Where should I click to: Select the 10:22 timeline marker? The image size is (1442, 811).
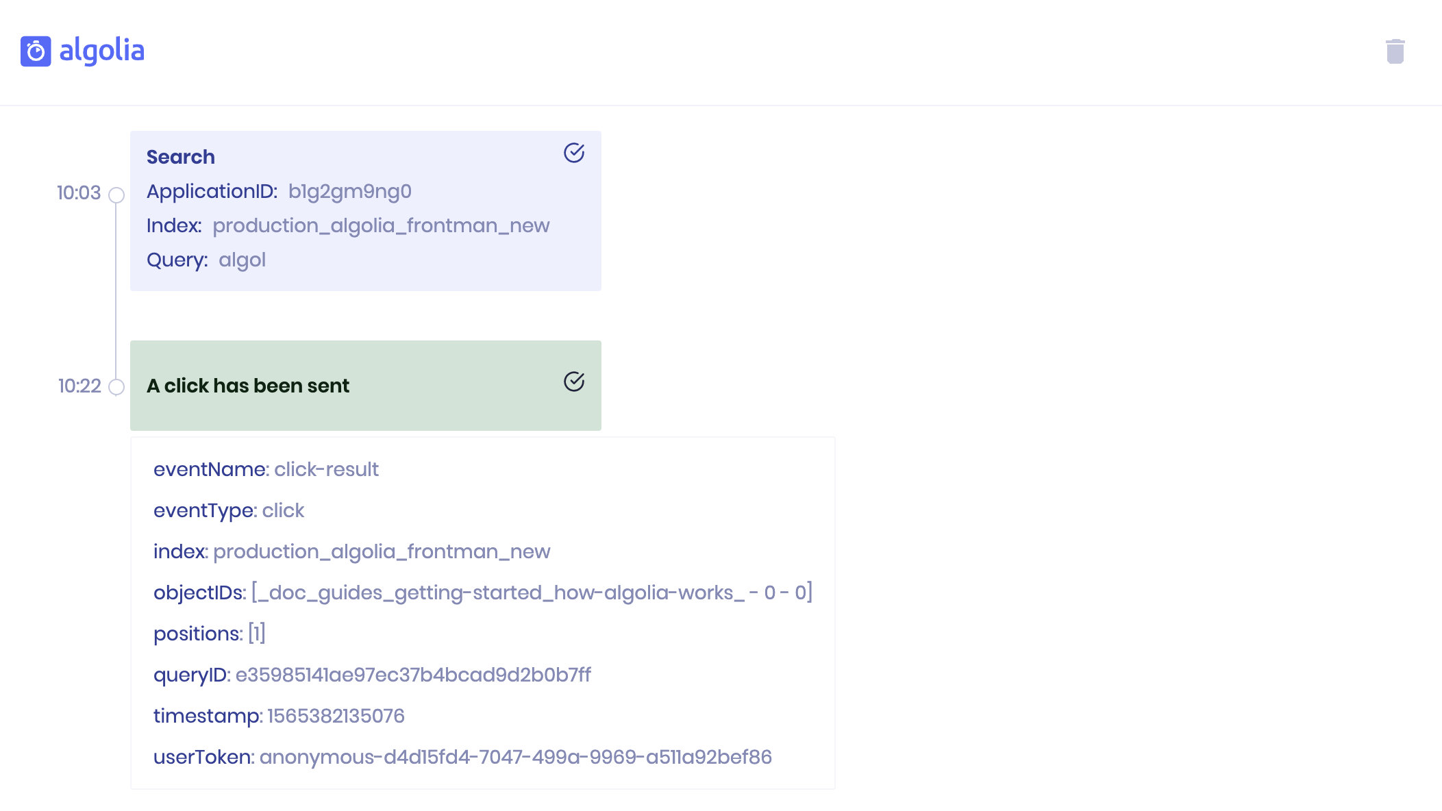pos(117,387)
